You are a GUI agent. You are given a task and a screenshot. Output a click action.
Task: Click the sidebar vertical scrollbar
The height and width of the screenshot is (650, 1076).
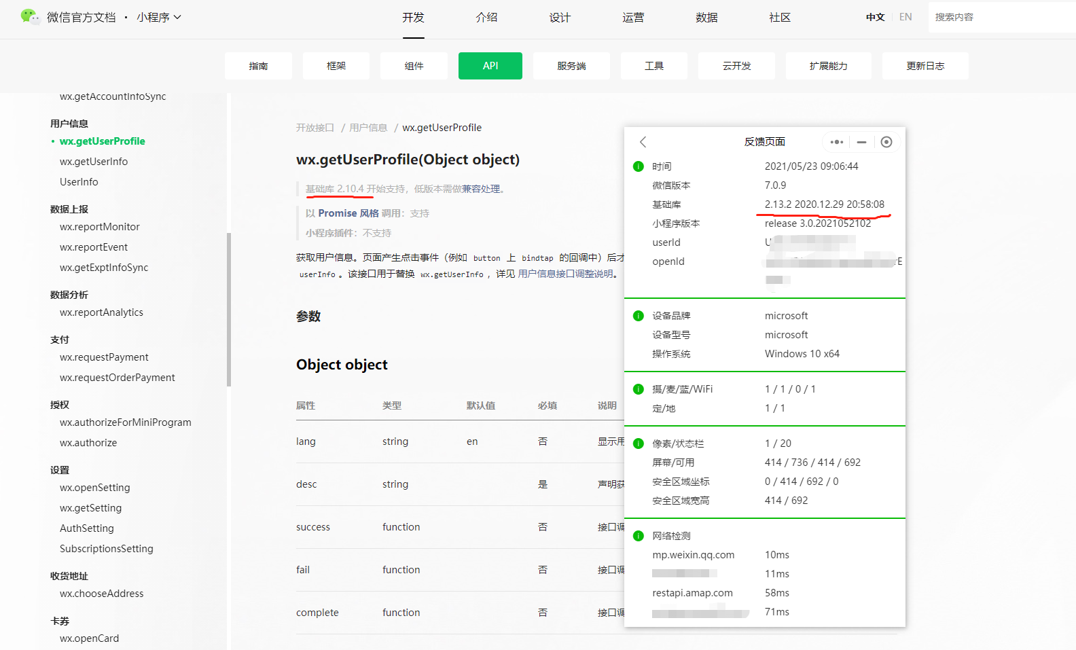point(229,310)
